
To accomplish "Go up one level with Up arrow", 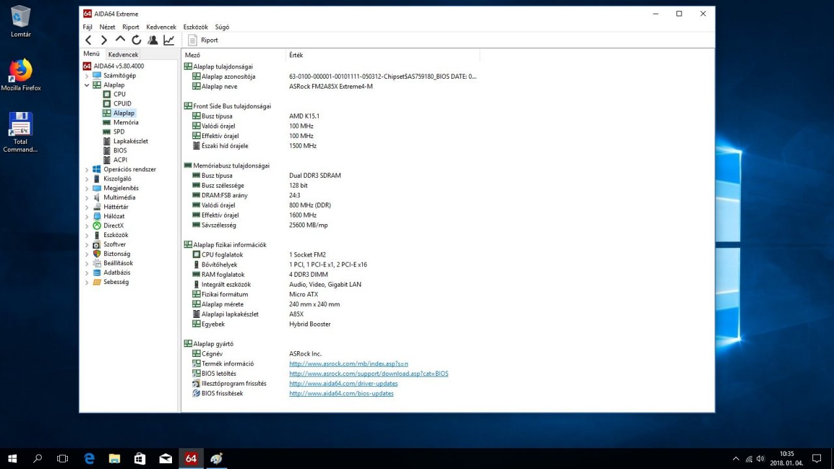I will click(x=120, y=40).
